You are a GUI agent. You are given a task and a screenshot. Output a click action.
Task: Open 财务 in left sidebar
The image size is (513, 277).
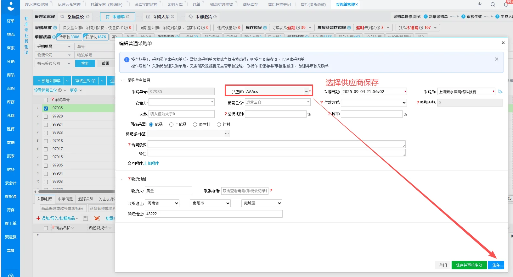click(x=11, y=169)
